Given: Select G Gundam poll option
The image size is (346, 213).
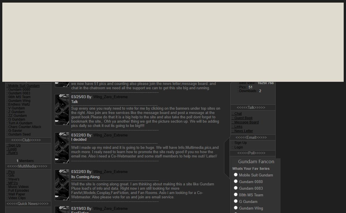Looking at the screenshot, I should click(236, 201).
